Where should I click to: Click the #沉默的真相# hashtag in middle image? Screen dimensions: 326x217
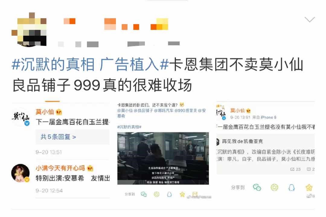coord(129,127)
